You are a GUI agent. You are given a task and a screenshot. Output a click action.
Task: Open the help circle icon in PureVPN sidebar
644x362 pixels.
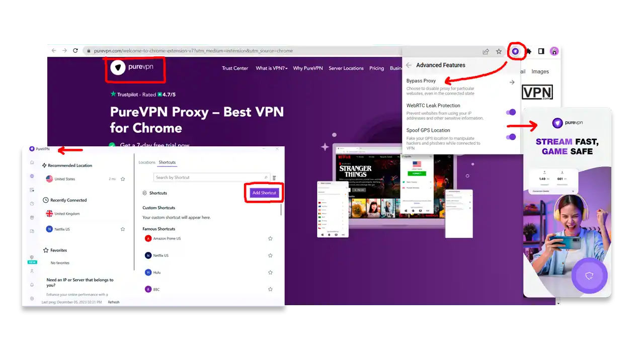click(x=32, y=204)
